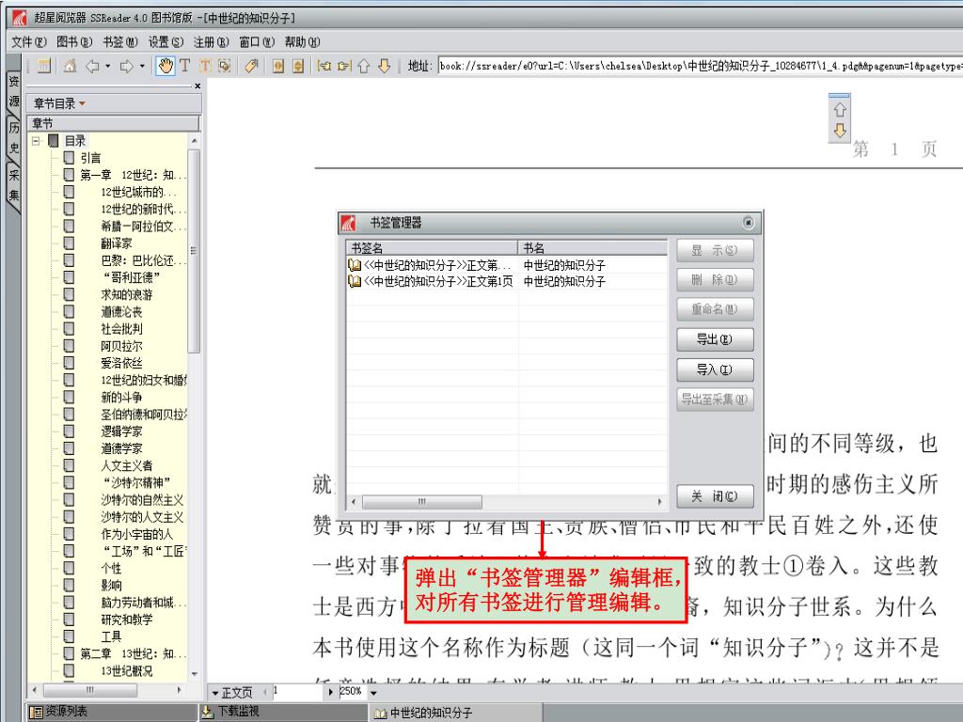
Task: Click the 书签名 column header
Action: (x=433, y=248)
